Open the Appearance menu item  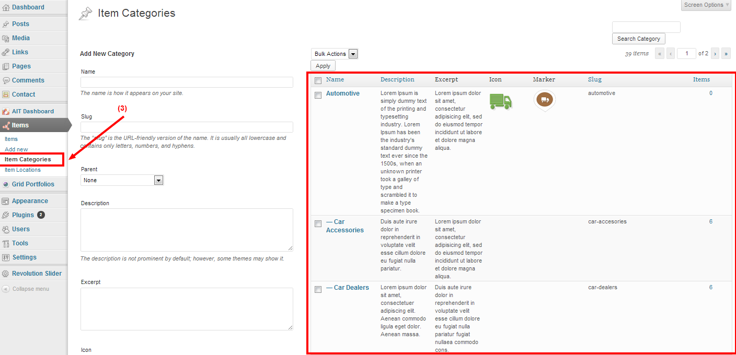tap(30, 201)
